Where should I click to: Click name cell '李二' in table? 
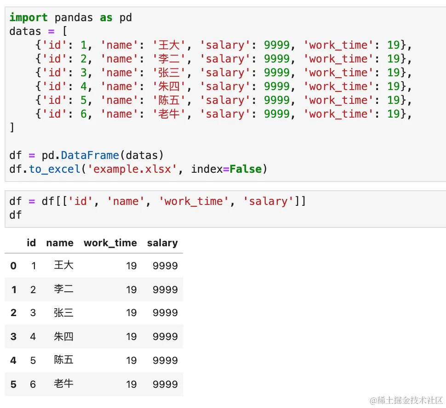point(64,289)
